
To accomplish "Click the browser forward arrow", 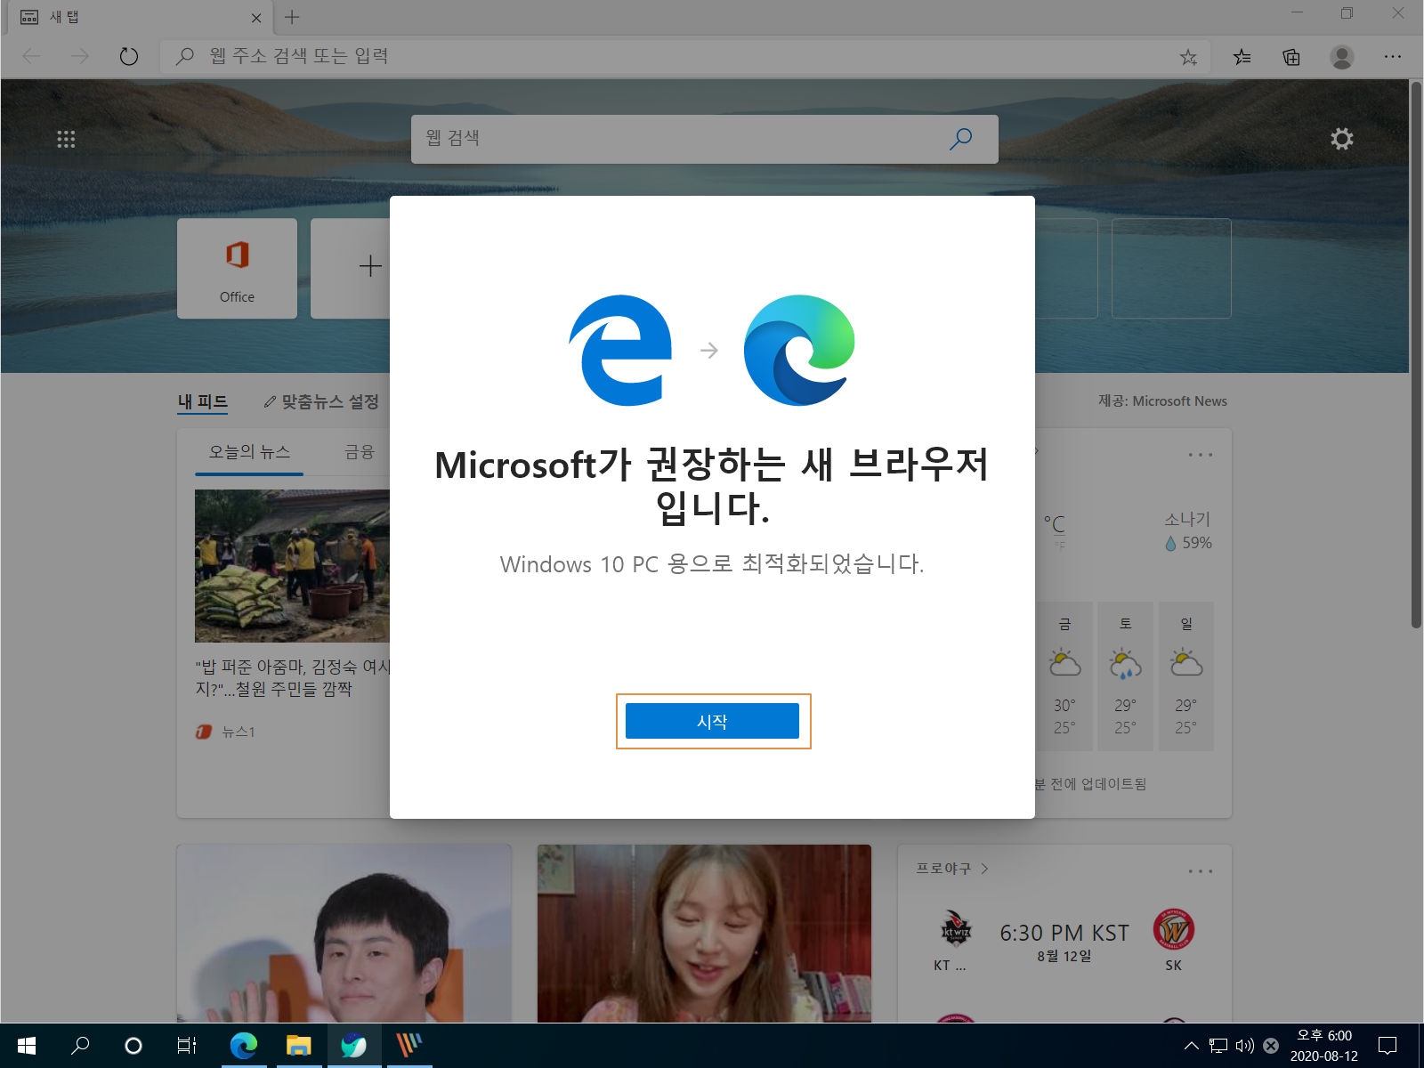I will [x=80, y=56].
